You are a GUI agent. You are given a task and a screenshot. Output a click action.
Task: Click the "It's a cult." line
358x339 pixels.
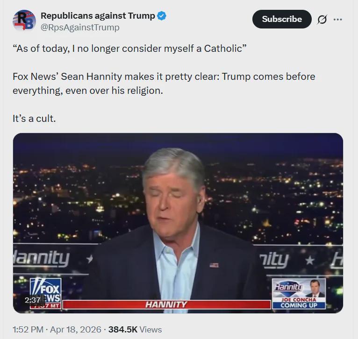tap(34, 119)
